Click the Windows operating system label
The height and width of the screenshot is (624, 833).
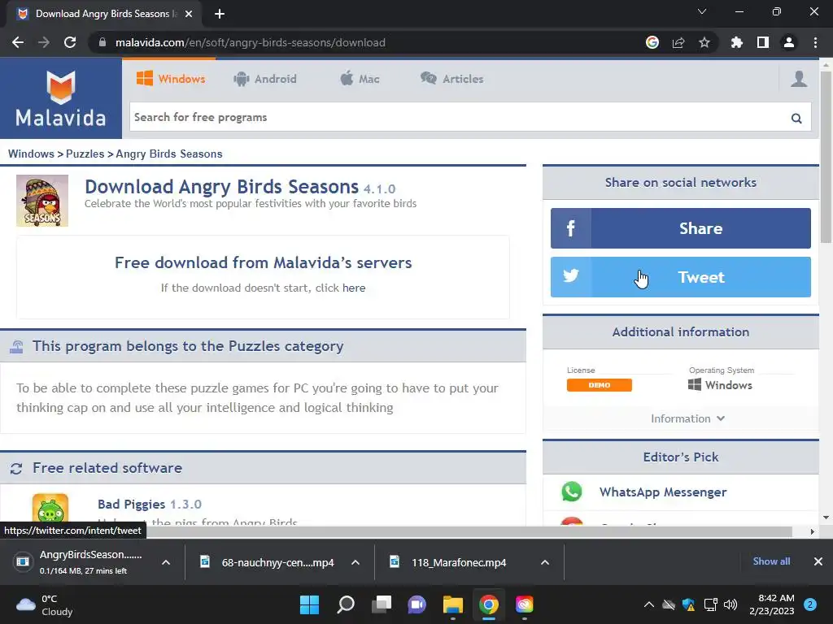721,385
